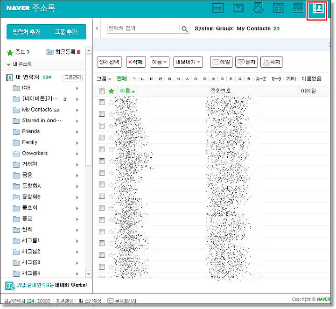This screenshot has width=336, height=309.
Task: Click the magnifier search icon
Action: (184, 29)
